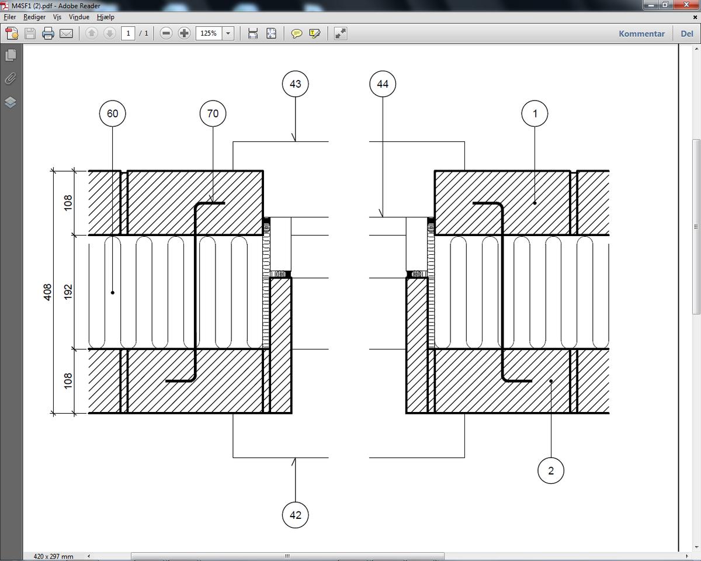Add sticky note comment icon
Screen dimensions: 701x561
(297, 33)
